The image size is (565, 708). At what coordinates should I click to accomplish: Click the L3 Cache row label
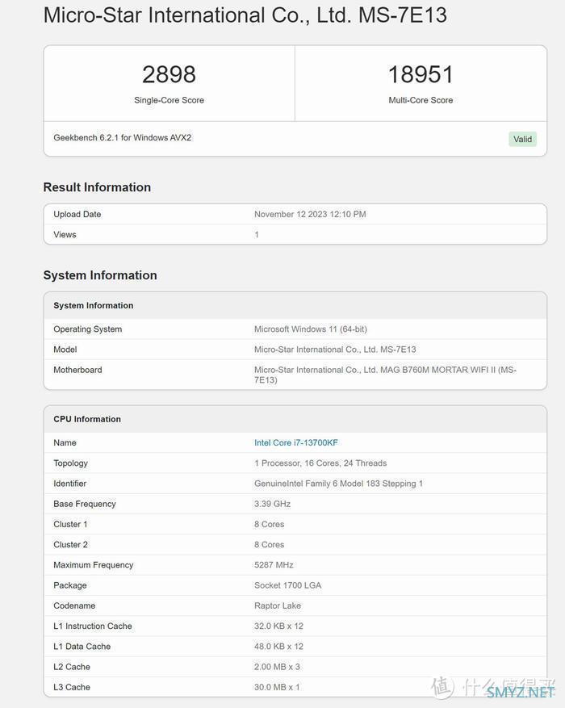pos(72,687)
